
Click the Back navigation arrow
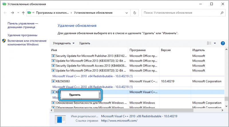5,13
